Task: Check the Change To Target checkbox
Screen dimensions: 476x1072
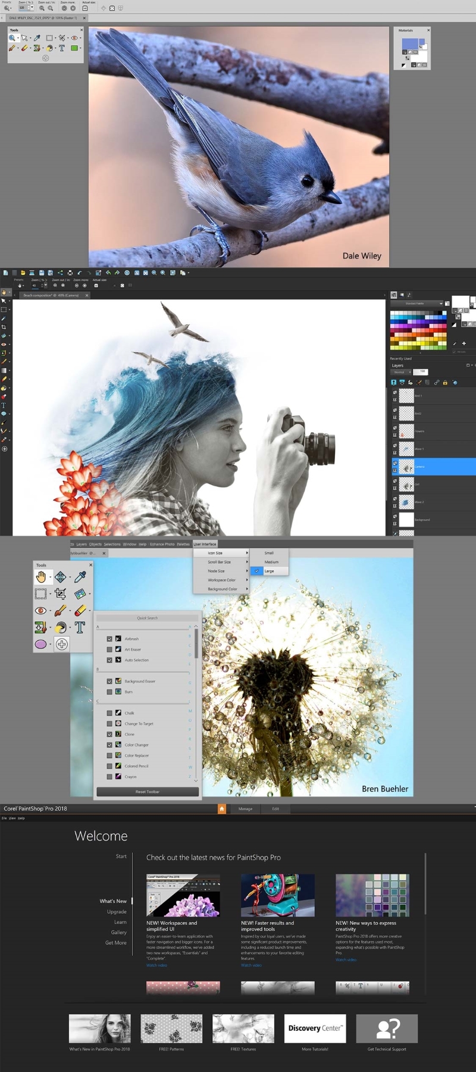Action: pos(109,724)
